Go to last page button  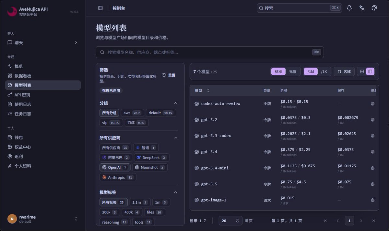point(374,221)
